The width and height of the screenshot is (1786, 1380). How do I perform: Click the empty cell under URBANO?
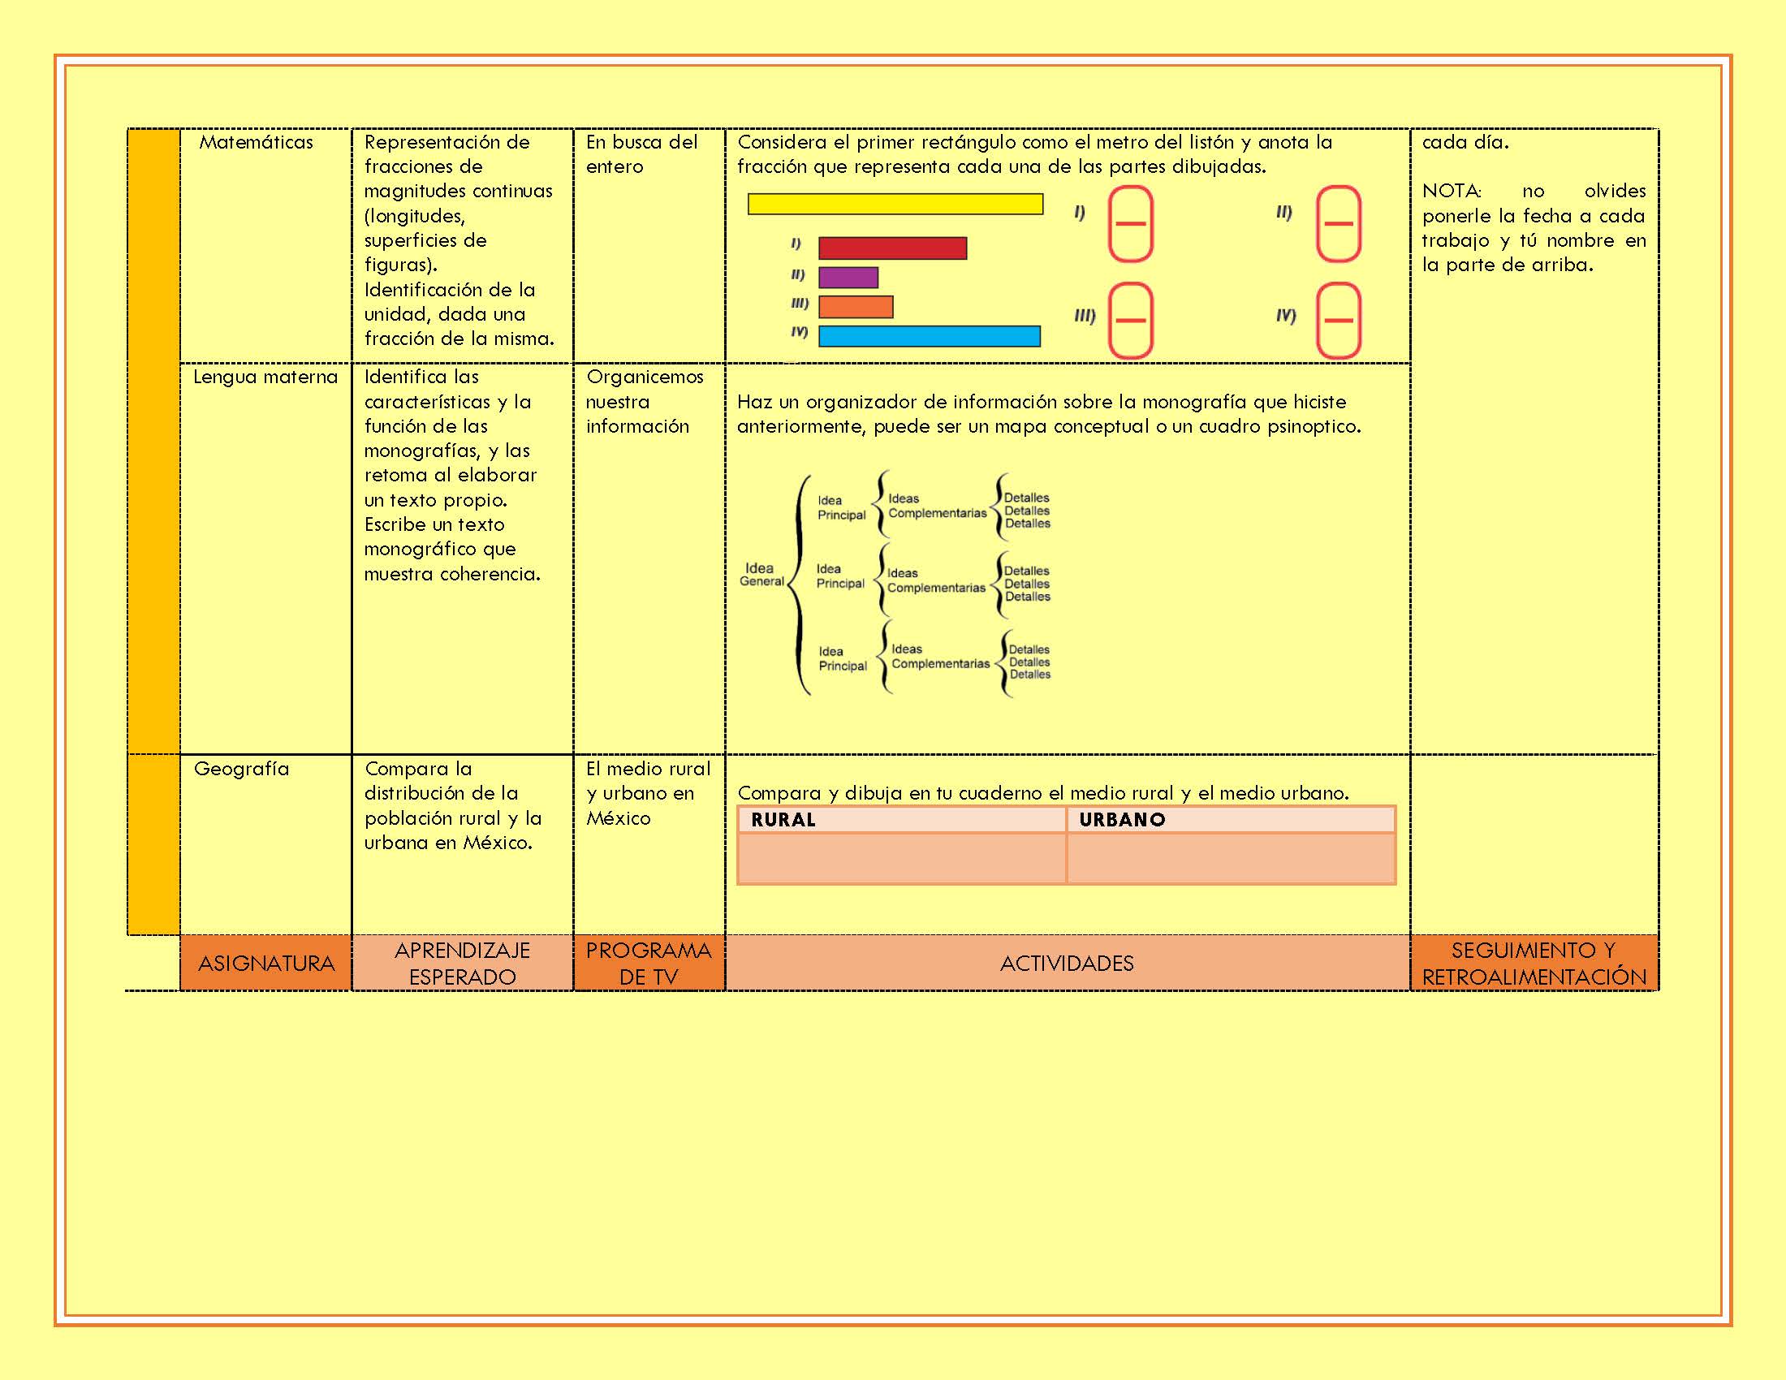(1232, 858)
